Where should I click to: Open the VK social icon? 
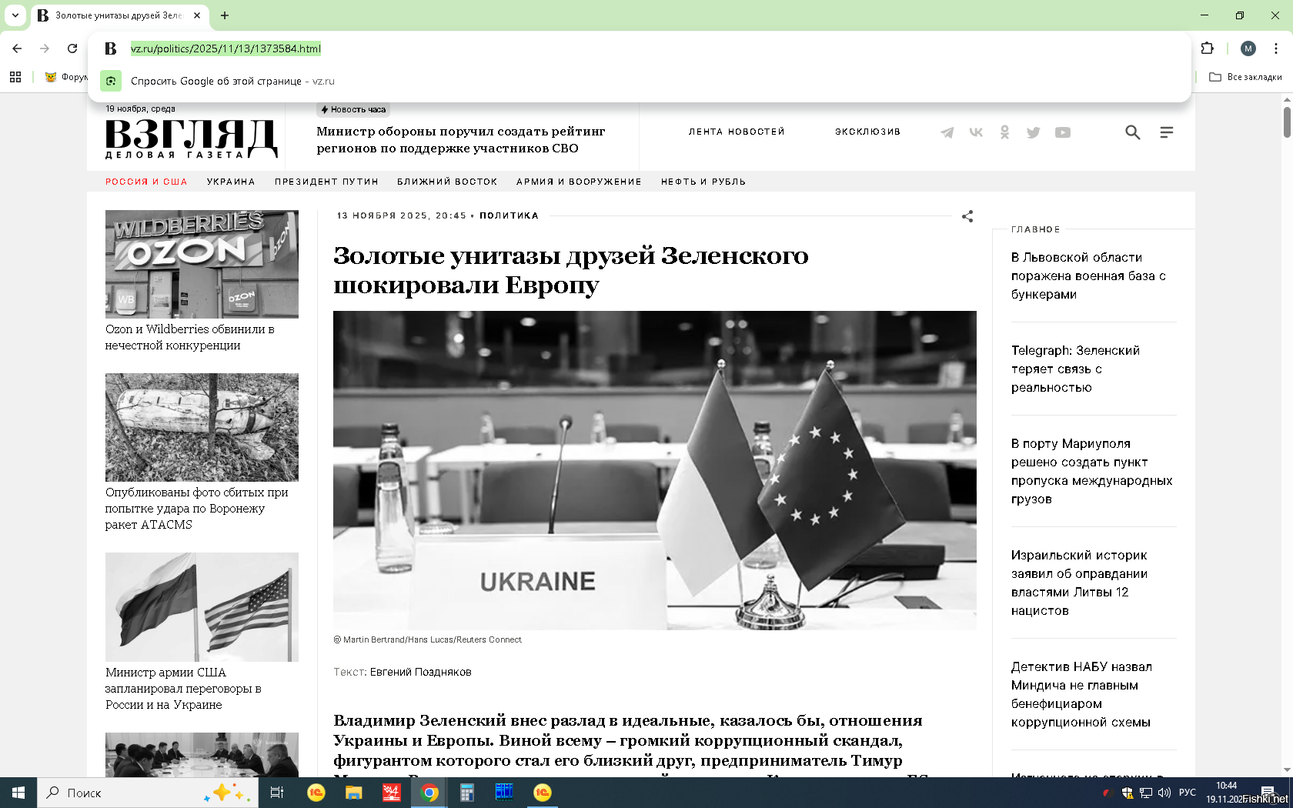(x=976, y=132)
